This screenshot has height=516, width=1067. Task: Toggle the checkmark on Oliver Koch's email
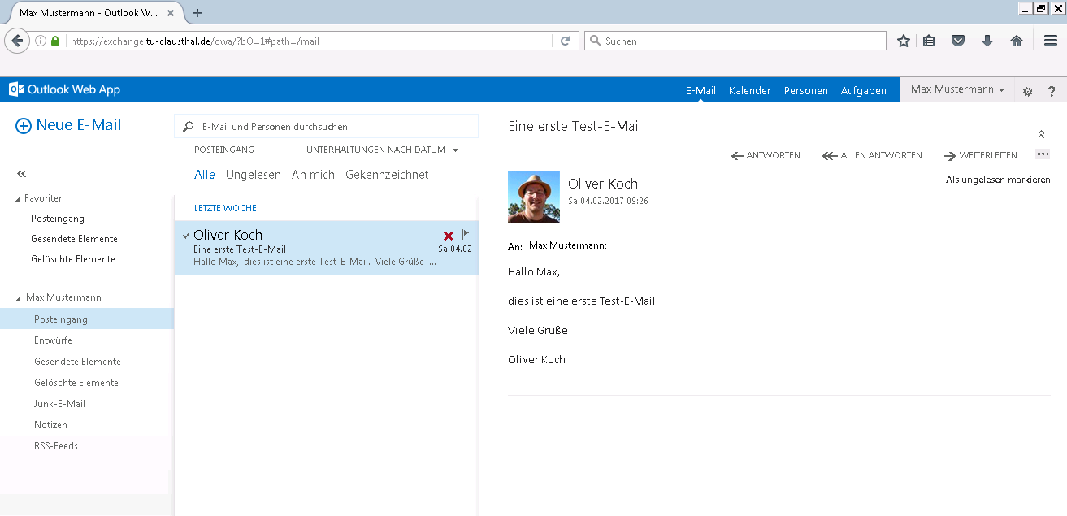[186, 236]
